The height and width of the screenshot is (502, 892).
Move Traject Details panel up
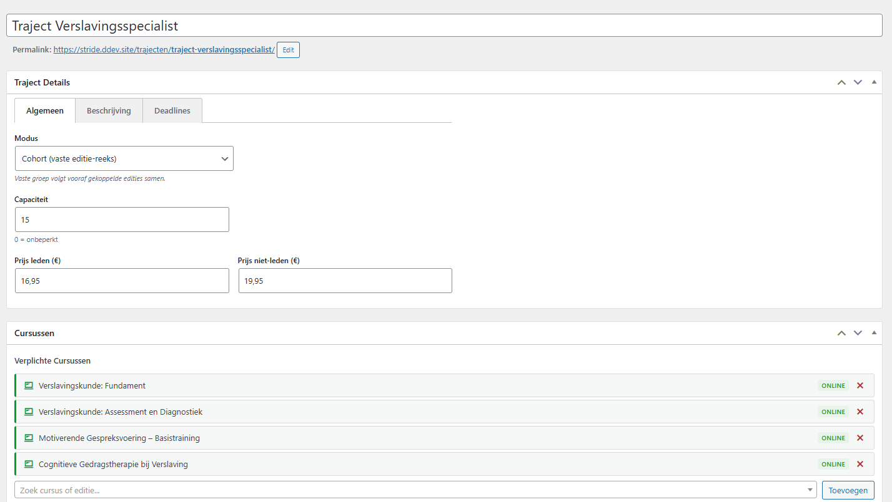[841, 82]
